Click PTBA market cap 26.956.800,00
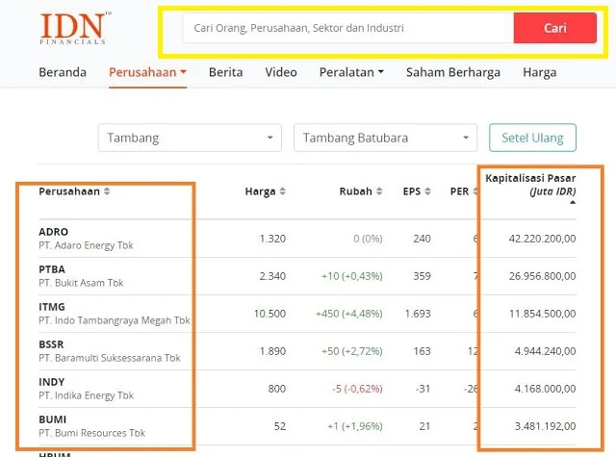This screenshot has height=457, width=616. click(543, 276)
